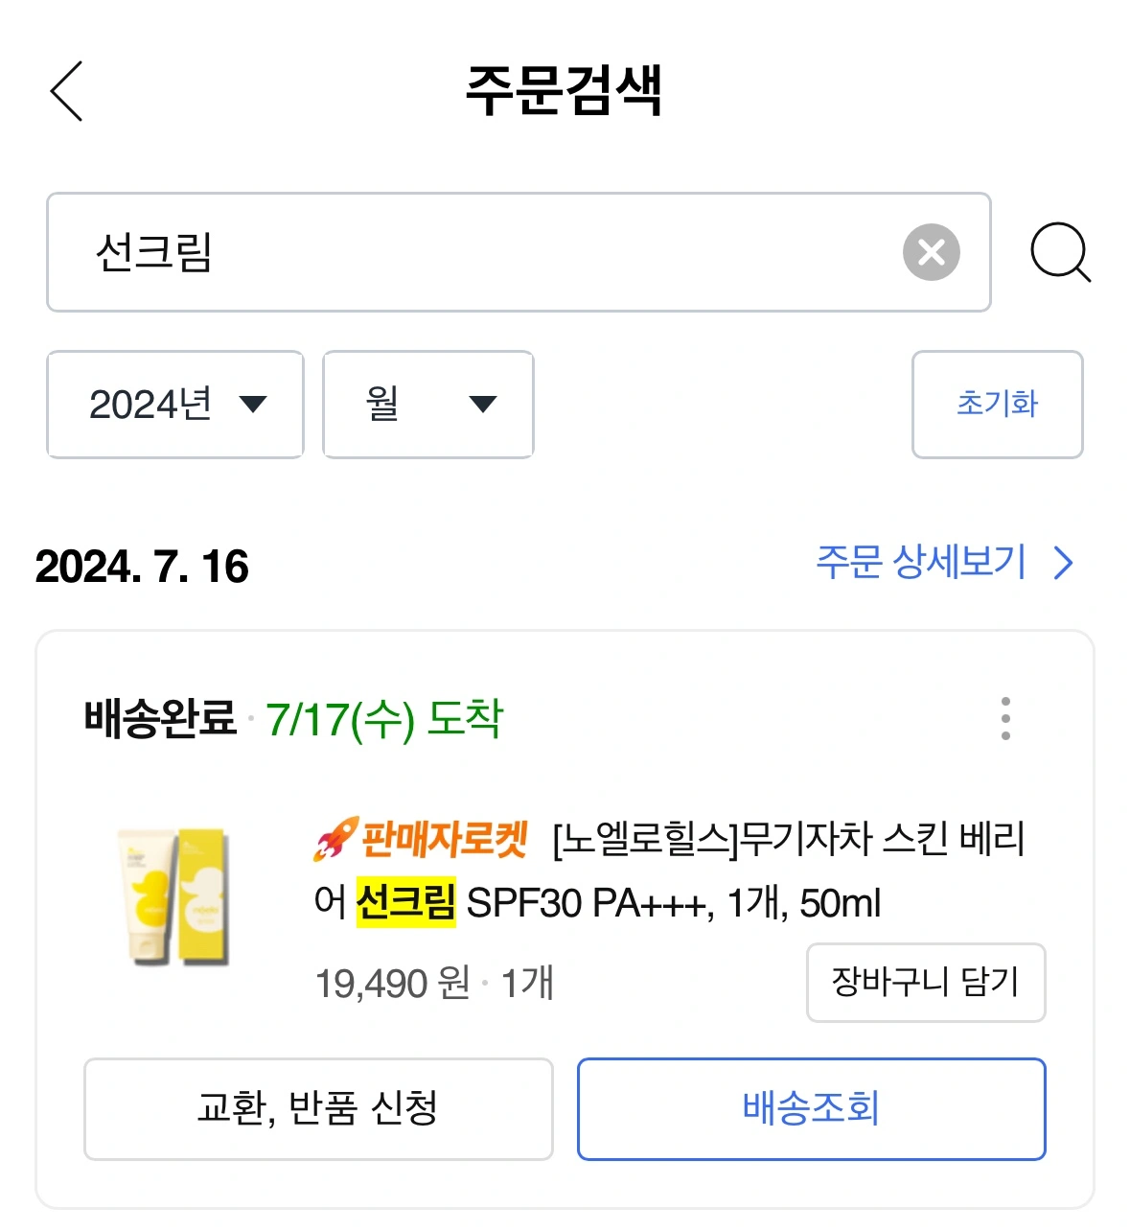Tap the 판매자로켓 rocket badge
This screenshot has width=1130, height=1231.
pyautogui.click(x=422, y=840)
